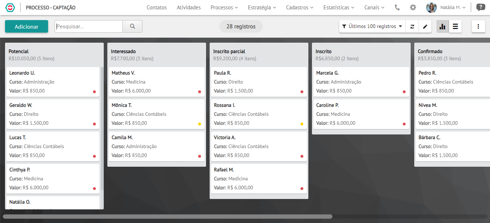
Task: Open settings gear icon
Action: click(413, 7)
